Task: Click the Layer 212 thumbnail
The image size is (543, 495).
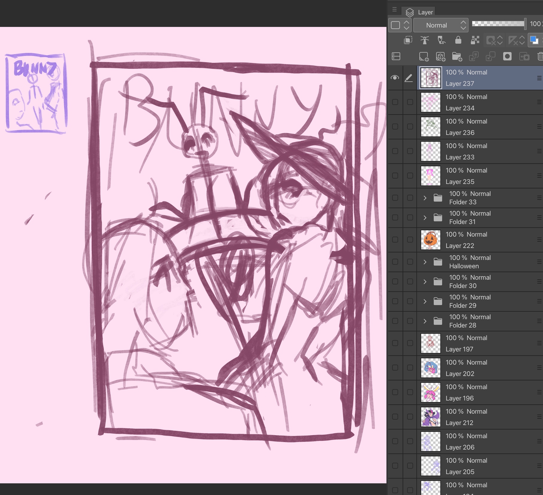Action: [x=431, y=417]
